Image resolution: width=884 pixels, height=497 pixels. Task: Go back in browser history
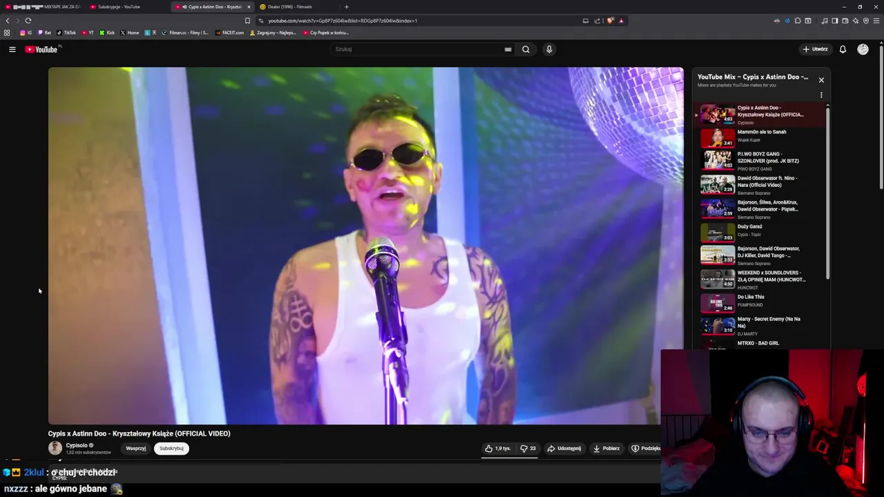click(x=8, y=21)
